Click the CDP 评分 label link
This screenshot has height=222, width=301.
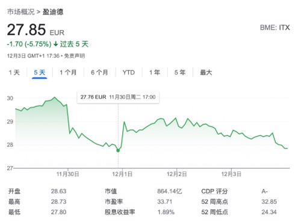[x=214, y=191]
